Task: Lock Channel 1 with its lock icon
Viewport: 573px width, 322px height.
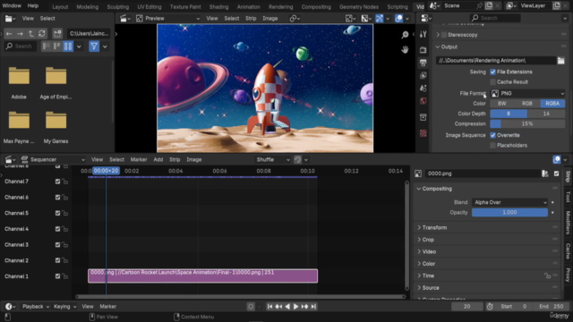Action: click(65, 276)
